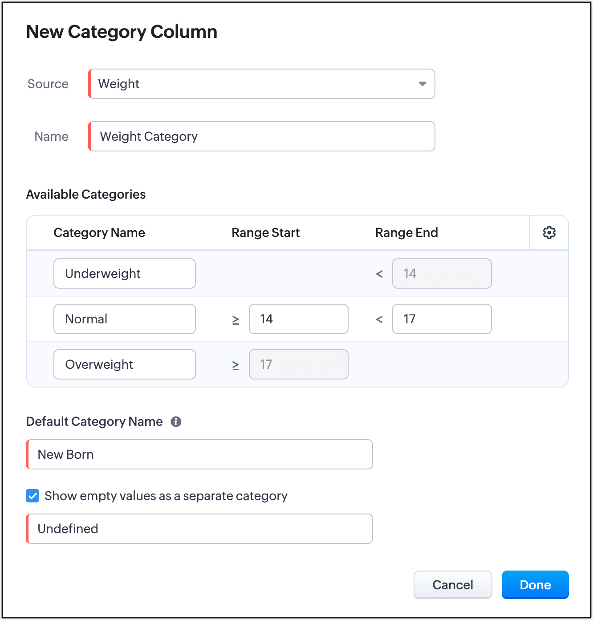Click the Range Start column header

pos(265,232)
